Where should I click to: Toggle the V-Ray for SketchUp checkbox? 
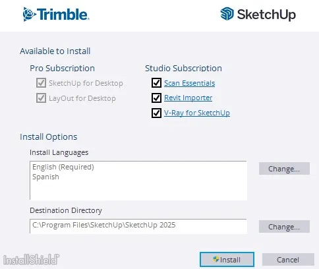156,113
